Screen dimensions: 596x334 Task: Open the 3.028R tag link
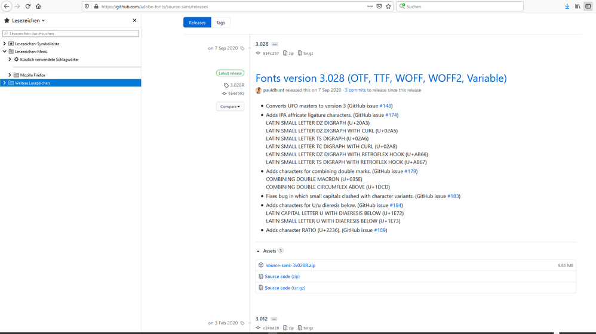point(234,85)
